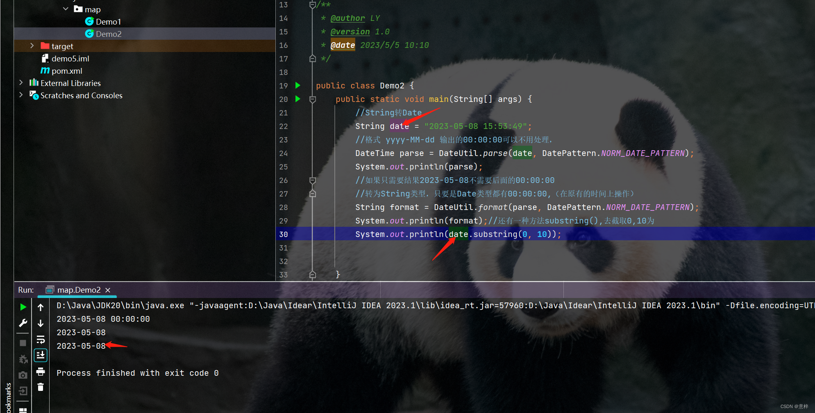This screenshot has width=815, height=413.
Task: Click the Scratches and Consoles icon
Action: 34,95
